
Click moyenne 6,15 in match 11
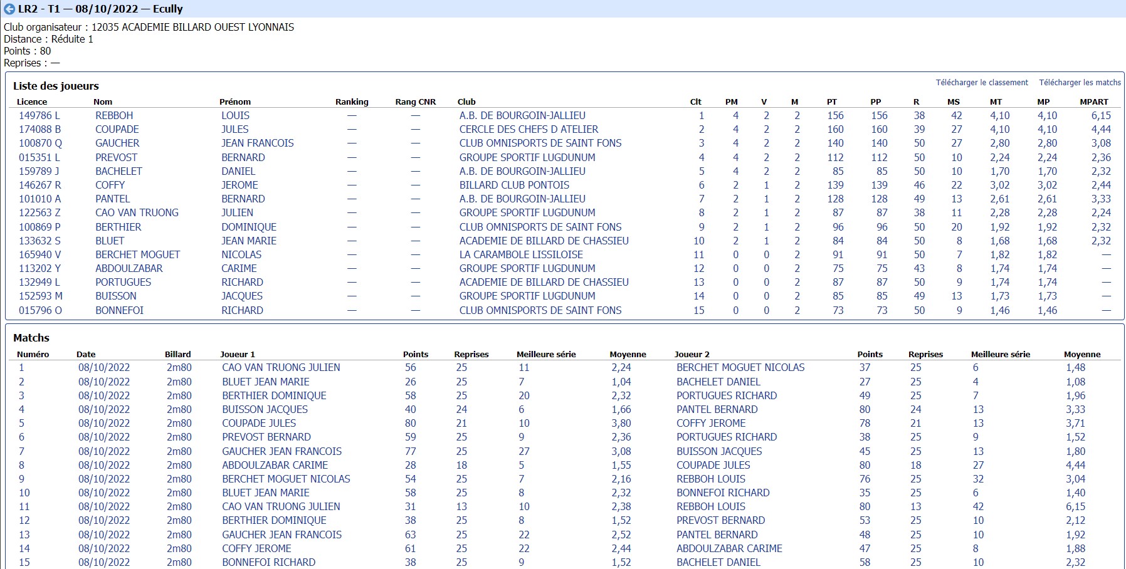[1075, 506]
